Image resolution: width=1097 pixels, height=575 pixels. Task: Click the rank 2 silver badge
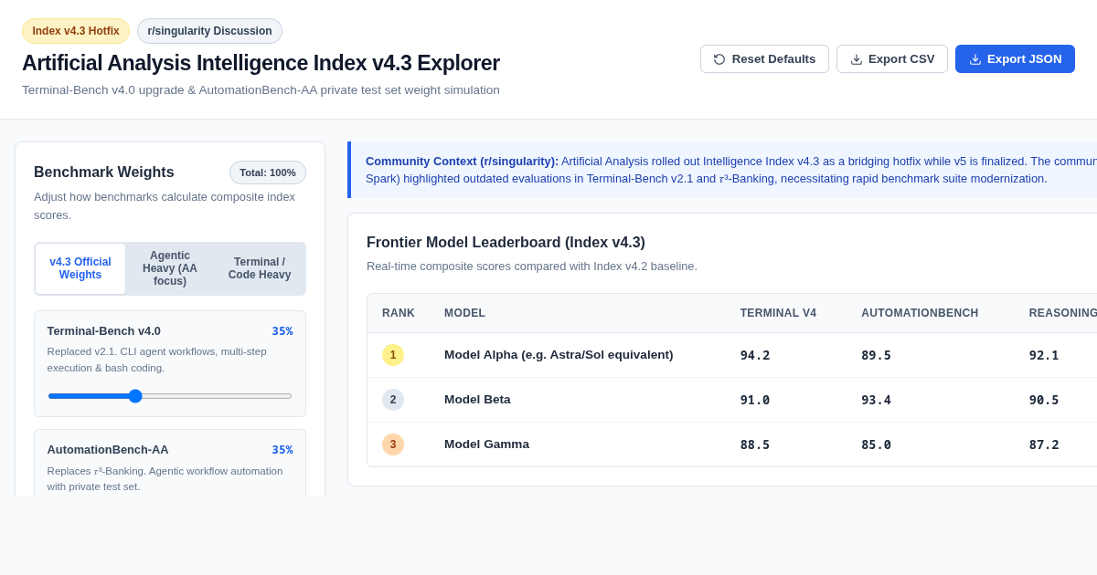point(393,400)
